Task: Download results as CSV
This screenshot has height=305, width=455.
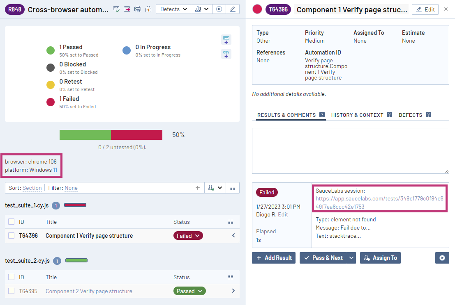Action: [226, 54]
